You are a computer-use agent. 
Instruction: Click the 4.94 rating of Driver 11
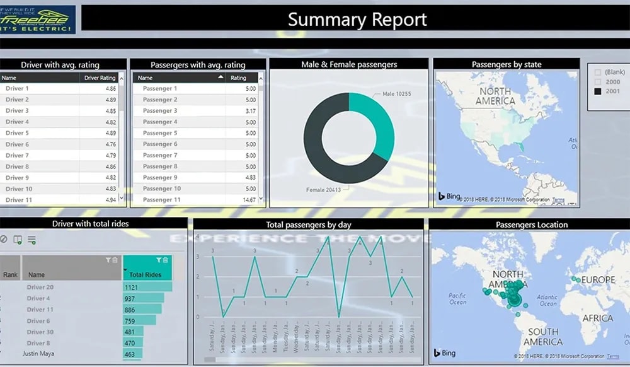110,200
